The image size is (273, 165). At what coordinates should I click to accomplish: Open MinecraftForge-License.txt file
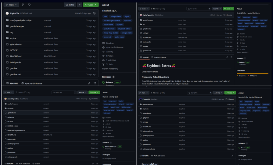point(16,130)
